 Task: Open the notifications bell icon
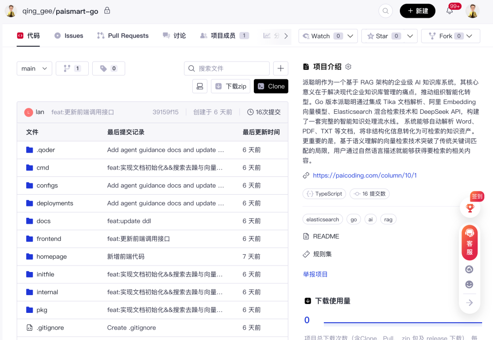pyautogui.click(x=450, y=11)
